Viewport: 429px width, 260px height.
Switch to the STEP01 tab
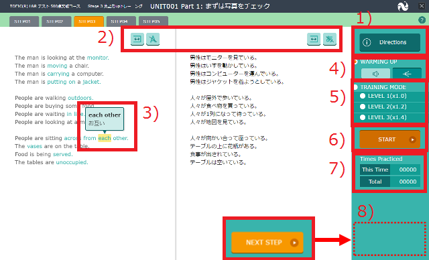click(24, 21)
